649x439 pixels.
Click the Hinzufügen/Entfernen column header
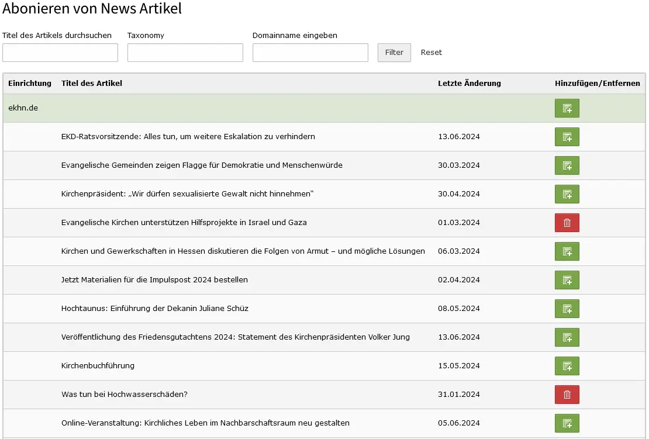click(598, 83)
